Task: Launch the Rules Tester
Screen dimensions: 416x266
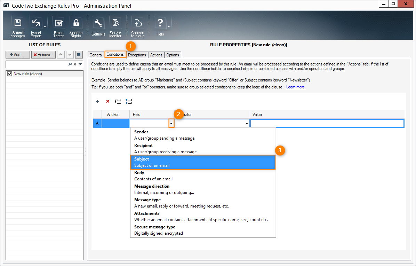Action: 59,27
